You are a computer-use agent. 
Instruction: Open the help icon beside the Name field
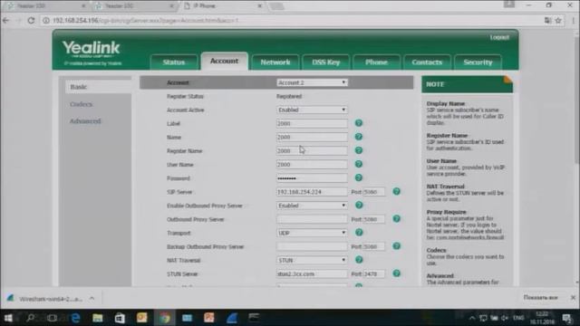(x=359, y=137)
